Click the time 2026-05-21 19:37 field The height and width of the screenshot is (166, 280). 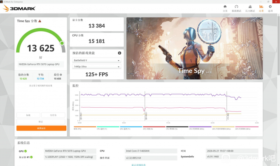[x=232, y=151]
